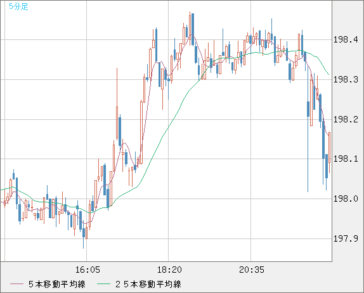Click the 18:20 time axis label
Image resolution: width=364 pixels, height=293 pixels.
pyautogui.click(x=169, y=270)
